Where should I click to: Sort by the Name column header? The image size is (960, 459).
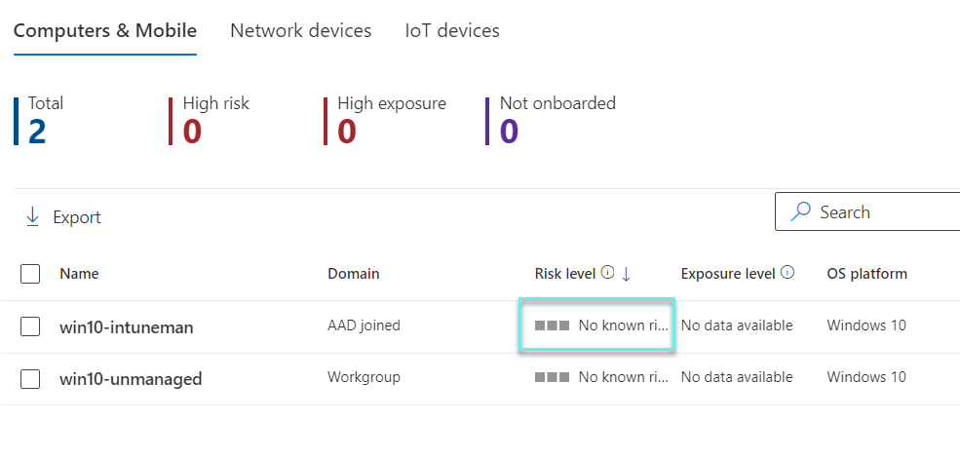click(79, 274)
